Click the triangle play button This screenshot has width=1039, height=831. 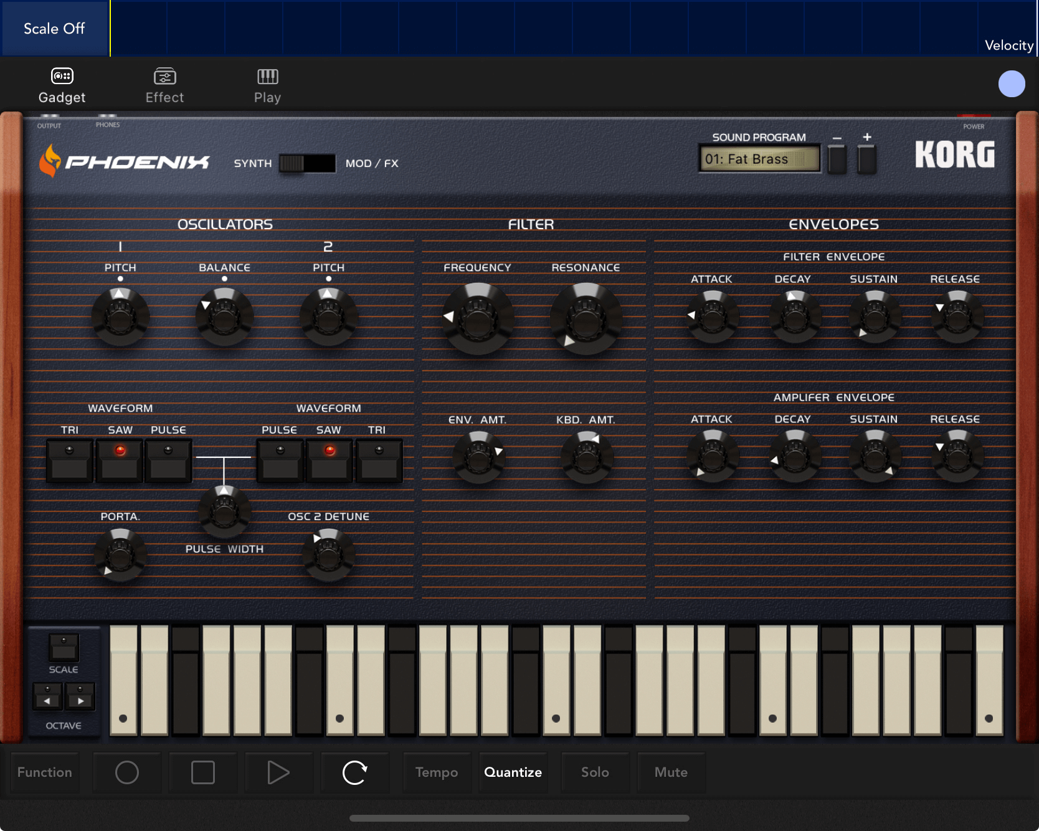pyautogui.click(x=278, y=772)
